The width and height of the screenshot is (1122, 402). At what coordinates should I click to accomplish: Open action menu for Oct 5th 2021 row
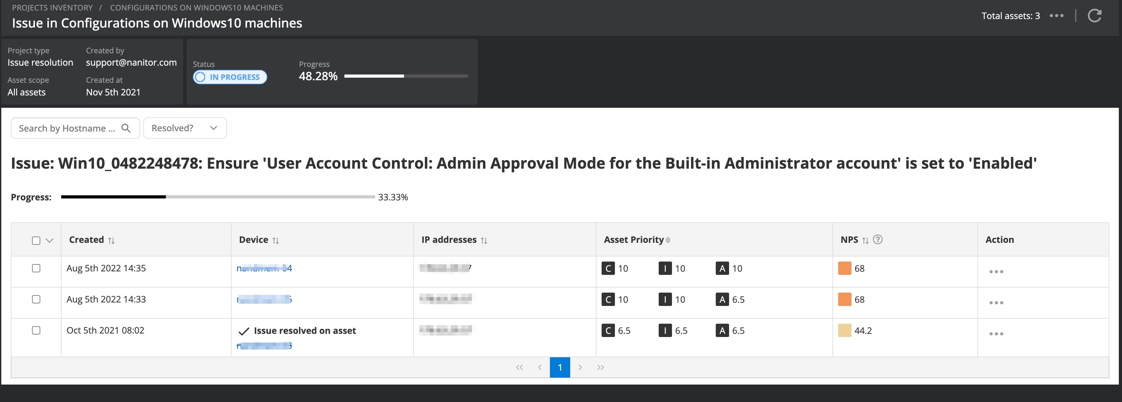click(x=996, y=334)
